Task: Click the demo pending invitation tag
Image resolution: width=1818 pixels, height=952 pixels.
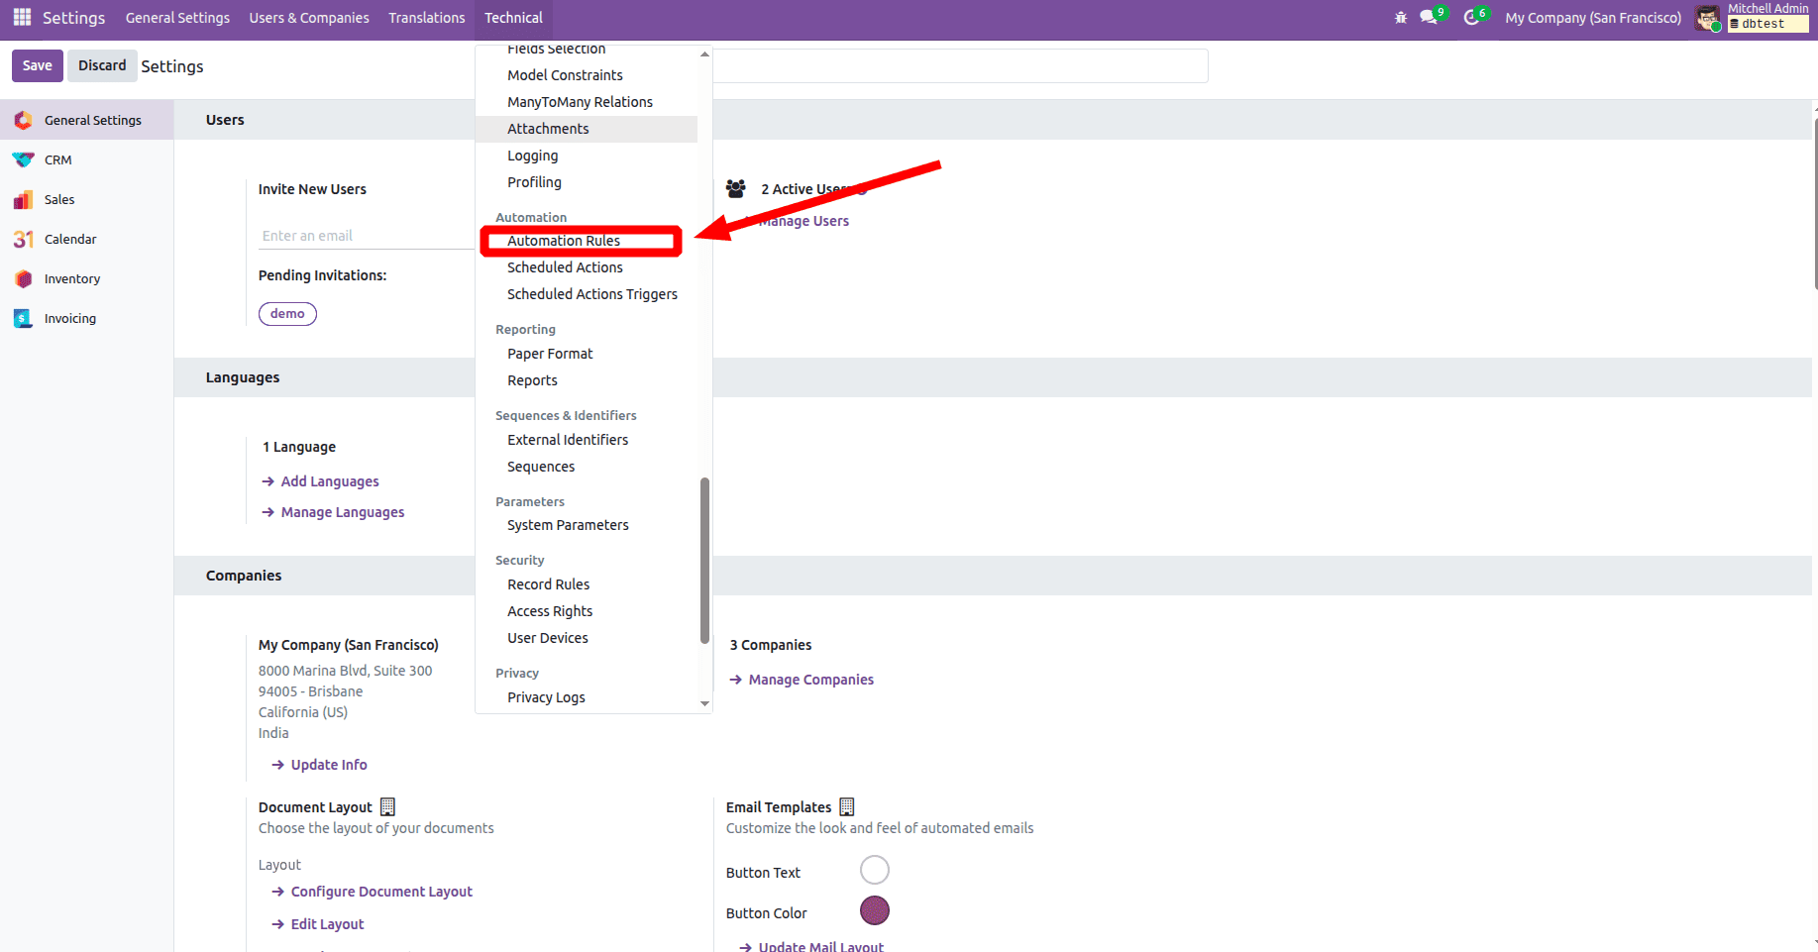Action: (x=287, y=314)
